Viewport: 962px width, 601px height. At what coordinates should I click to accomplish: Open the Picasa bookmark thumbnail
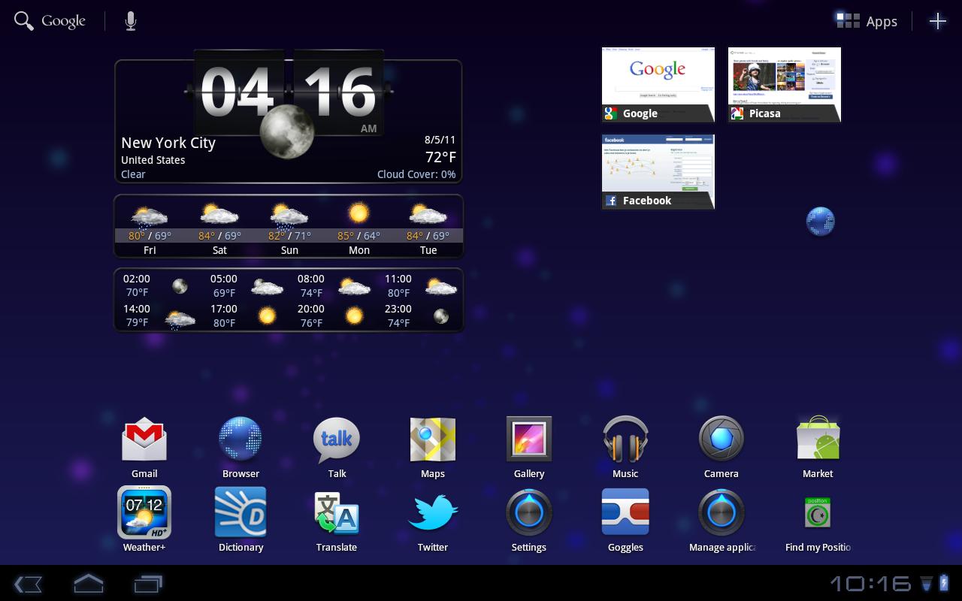pyautogui.click(x=785, y=85)
